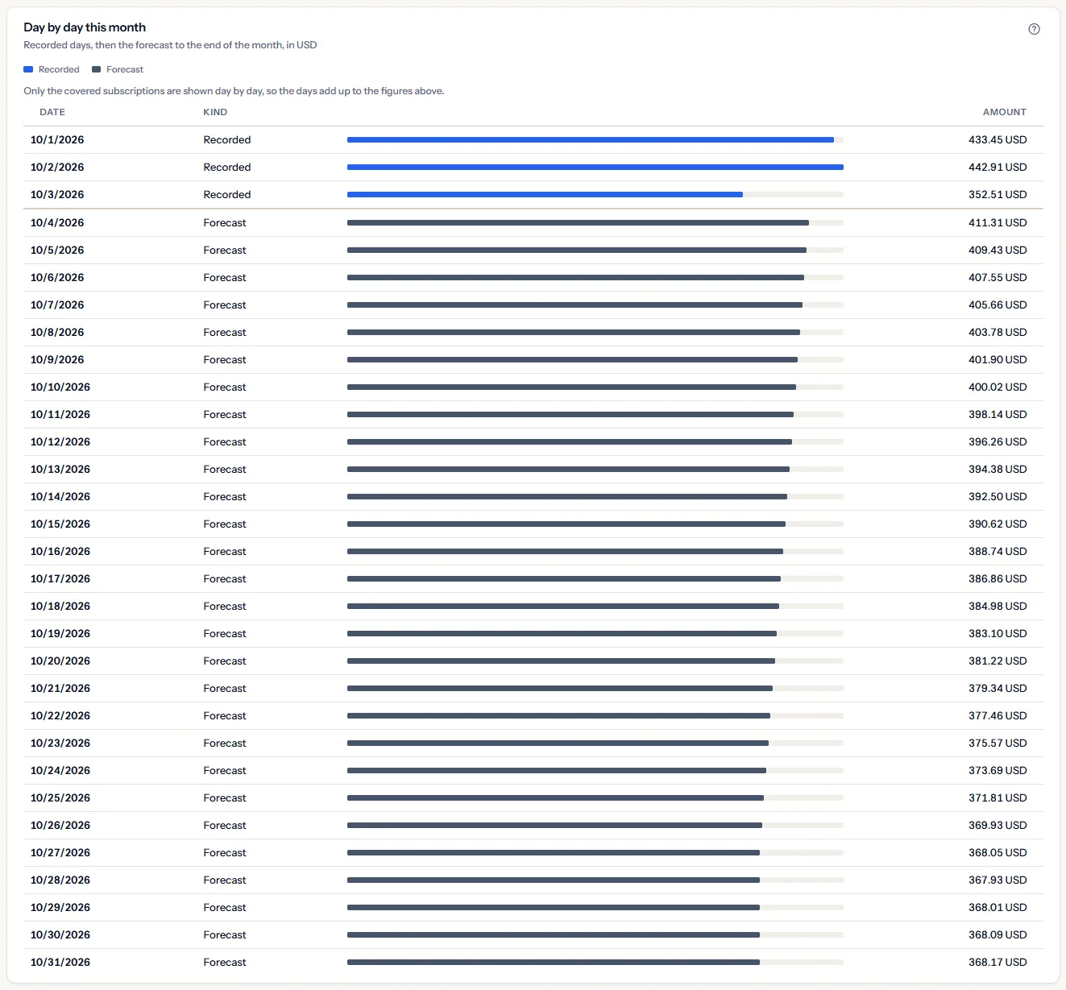Viewport: 1066px width, 990px height.
Task: Click the 396.26 USD amount
Action: point(998,441)
